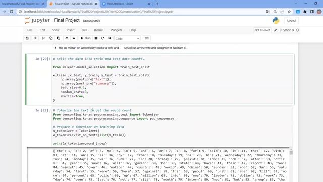Move selected cell down arrow
The image size is (323, 182).
tap(74, 38)
